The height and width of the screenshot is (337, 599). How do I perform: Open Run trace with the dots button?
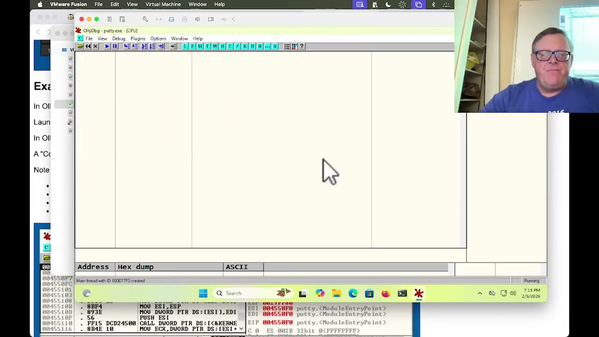click(x=268, y=46)
